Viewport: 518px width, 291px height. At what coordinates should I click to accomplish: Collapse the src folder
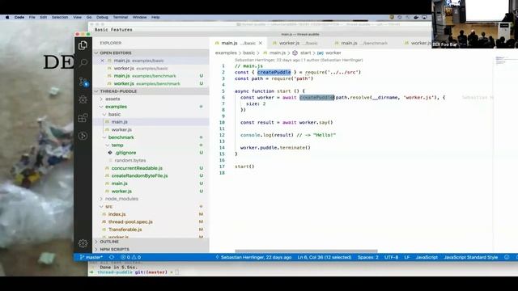pos(108,207)
